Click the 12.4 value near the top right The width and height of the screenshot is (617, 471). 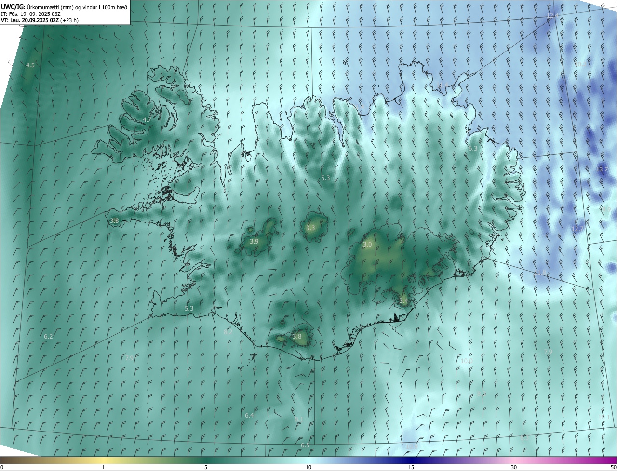point(553,16)
